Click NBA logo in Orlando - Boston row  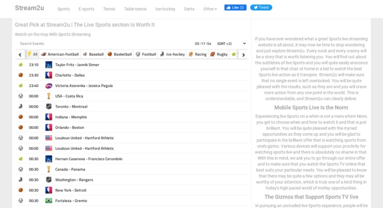(x=49, y=128)
